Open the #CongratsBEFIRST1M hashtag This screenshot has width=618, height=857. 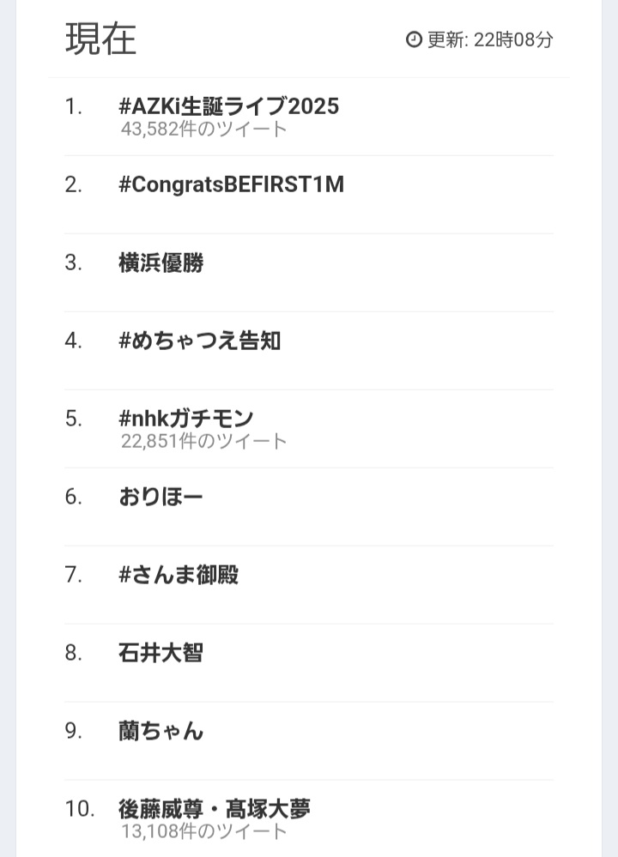pos(231,184)
